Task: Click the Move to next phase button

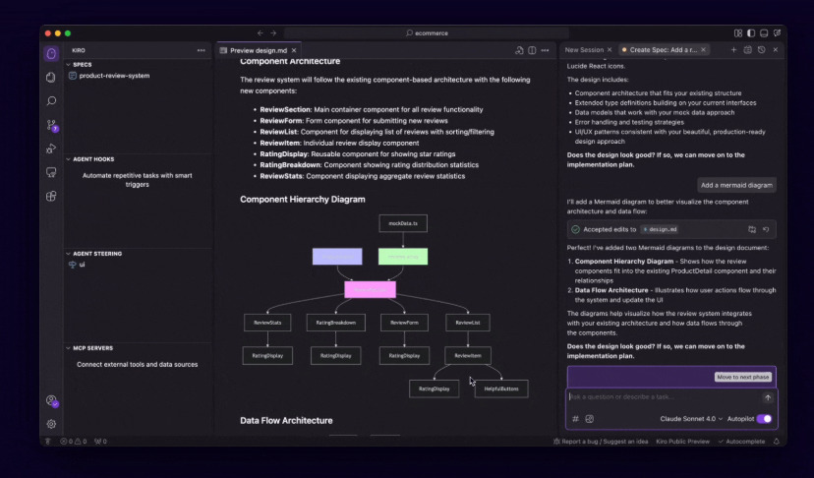Action: (743, 377)
